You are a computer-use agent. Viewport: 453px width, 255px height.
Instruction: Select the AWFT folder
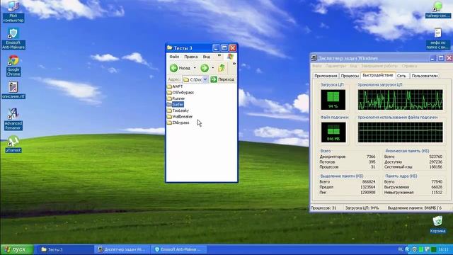pos(175,86)
